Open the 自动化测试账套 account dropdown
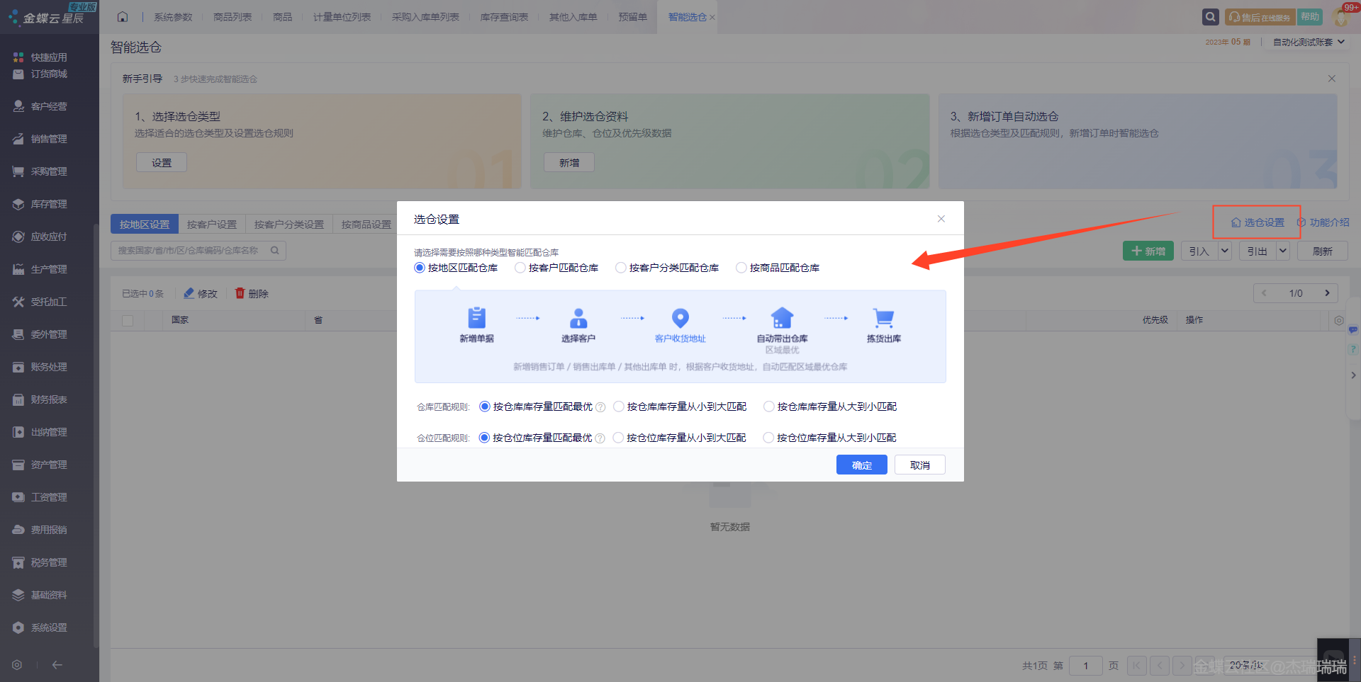The width and height of the screenshot is (1361, 682). (x=1309, y=42)
